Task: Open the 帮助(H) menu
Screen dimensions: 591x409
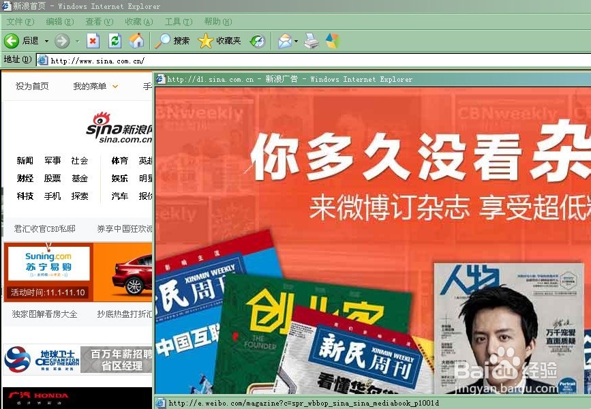Action: [218, 22]
